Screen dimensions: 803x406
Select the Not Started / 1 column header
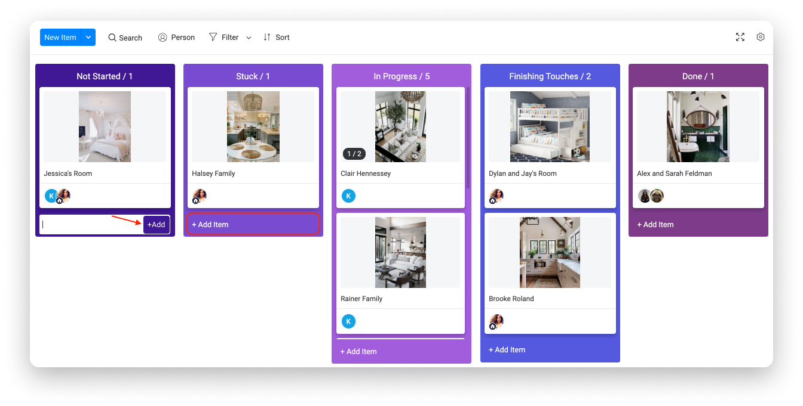tap(105, 76)
